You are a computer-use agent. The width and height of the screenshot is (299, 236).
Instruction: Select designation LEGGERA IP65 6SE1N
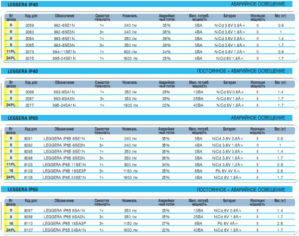click(64, 139)
